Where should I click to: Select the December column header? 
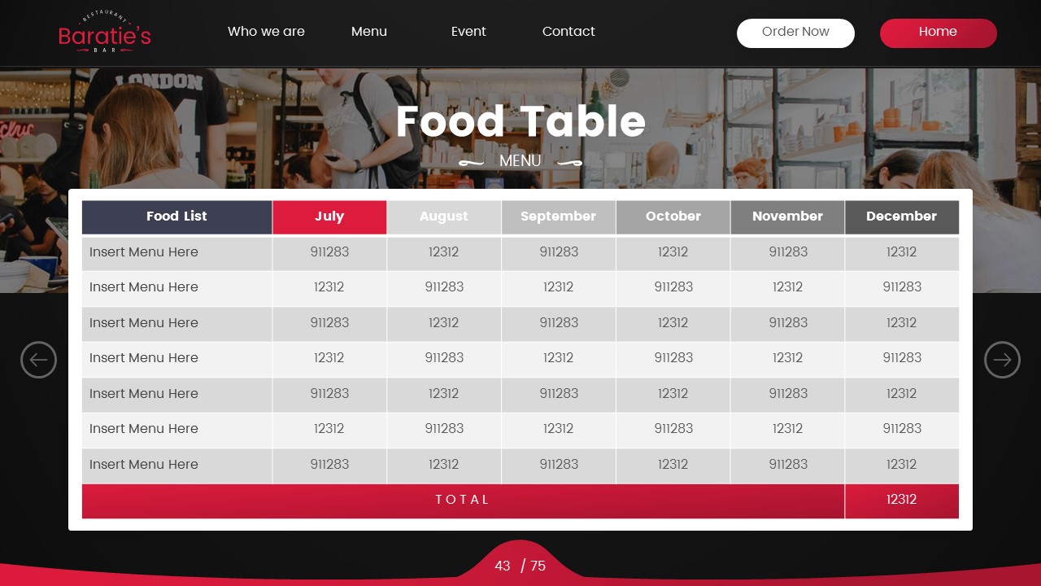901,216
